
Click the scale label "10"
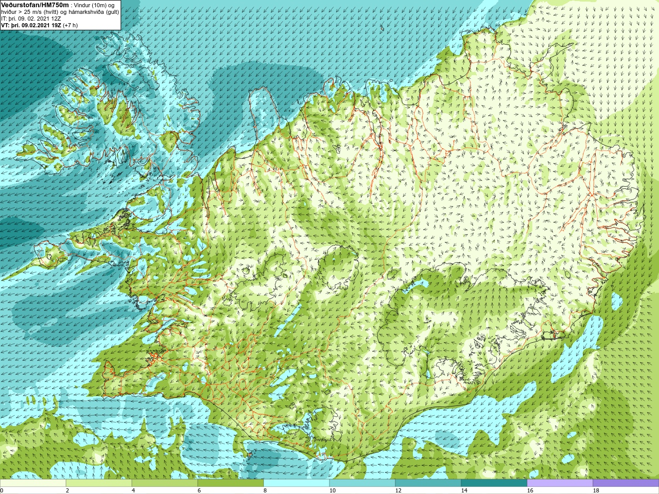[333, 490]
